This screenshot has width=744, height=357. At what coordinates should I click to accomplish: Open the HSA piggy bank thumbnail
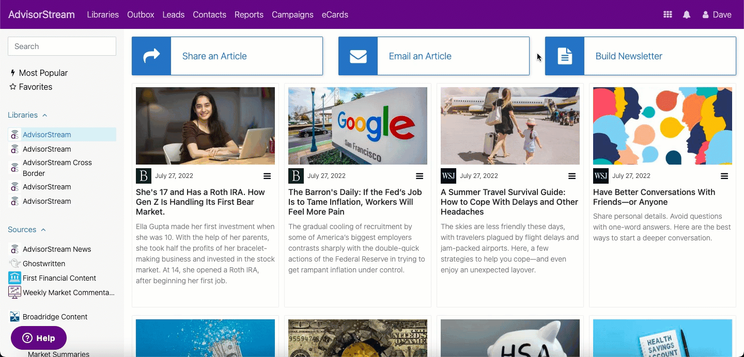pos(510,338)
